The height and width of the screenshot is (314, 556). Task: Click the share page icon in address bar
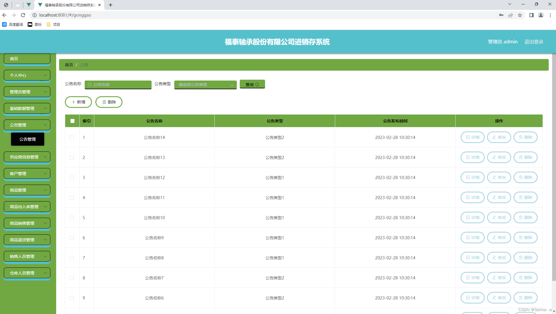(x=511, y=15)
